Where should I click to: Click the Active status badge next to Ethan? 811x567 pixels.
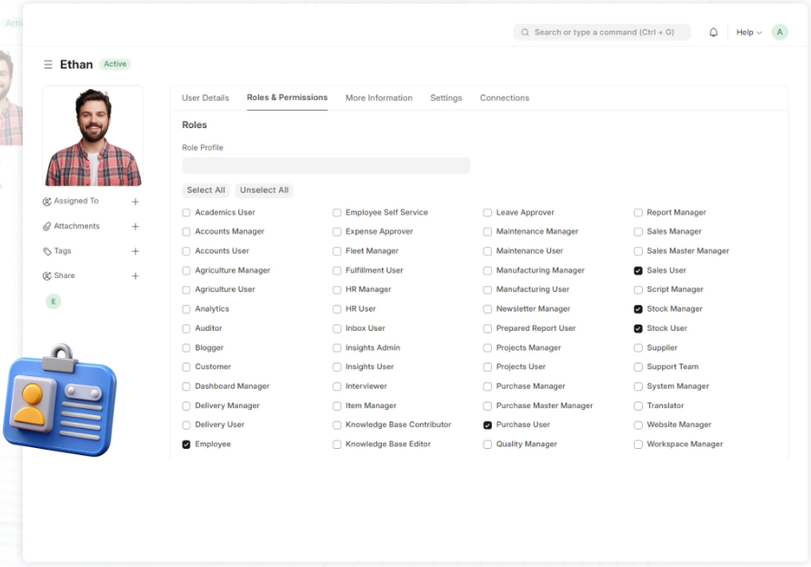(x=115, y=64)
